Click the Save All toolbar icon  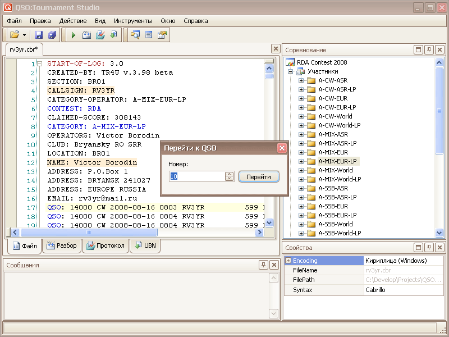pyautogui.click(x=52, y=35)
